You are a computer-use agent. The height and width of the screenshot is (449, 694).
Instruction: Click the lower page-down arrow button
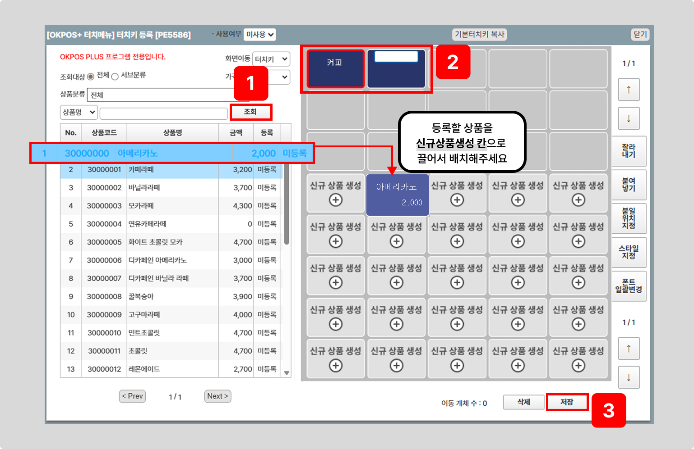[x=629, y=377]
